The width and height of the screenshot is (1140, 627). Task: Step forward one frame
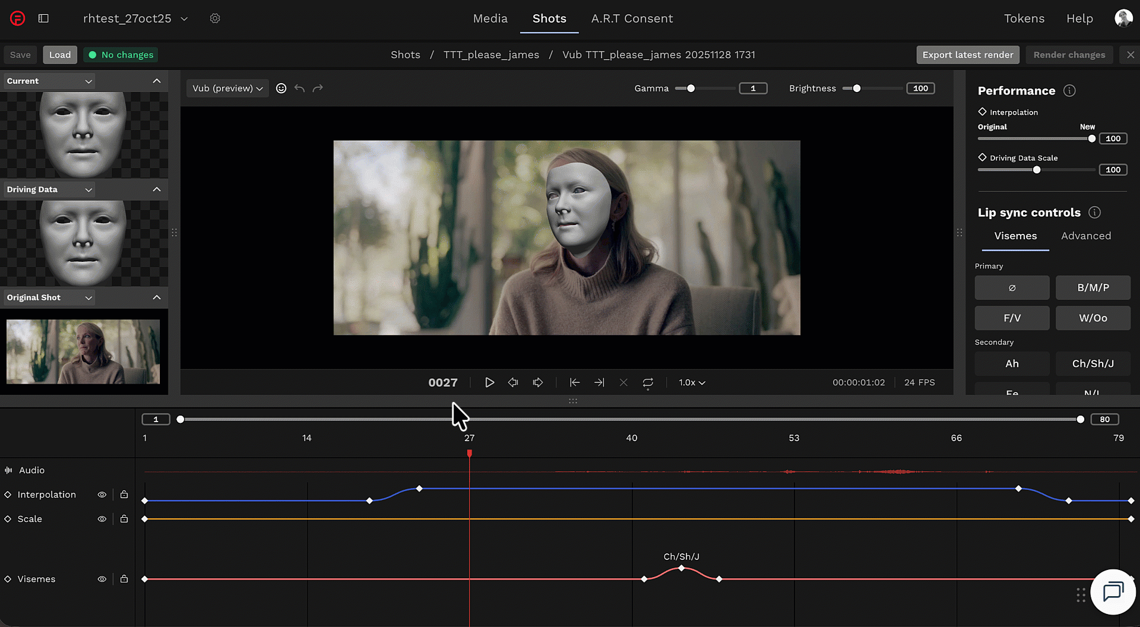point(538,383)
